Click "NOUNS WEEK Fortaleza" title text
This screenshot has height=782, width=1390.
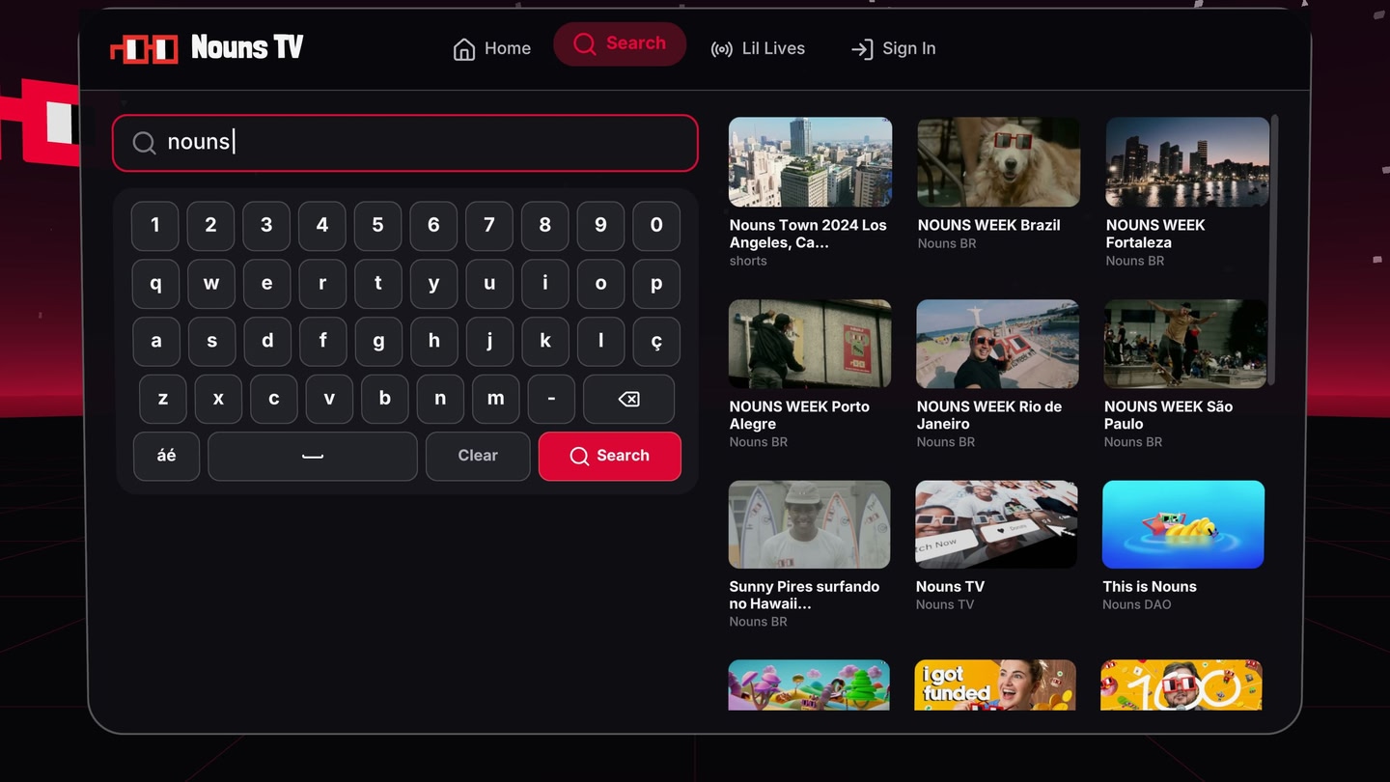pyautogui.click(x=1155, y=234)
